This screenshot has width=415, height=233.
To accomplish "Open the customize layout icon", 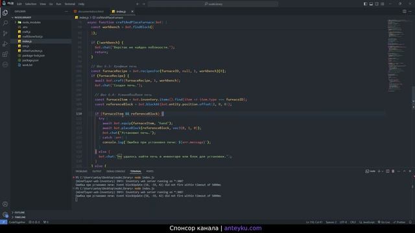I will tap(383, 4).
